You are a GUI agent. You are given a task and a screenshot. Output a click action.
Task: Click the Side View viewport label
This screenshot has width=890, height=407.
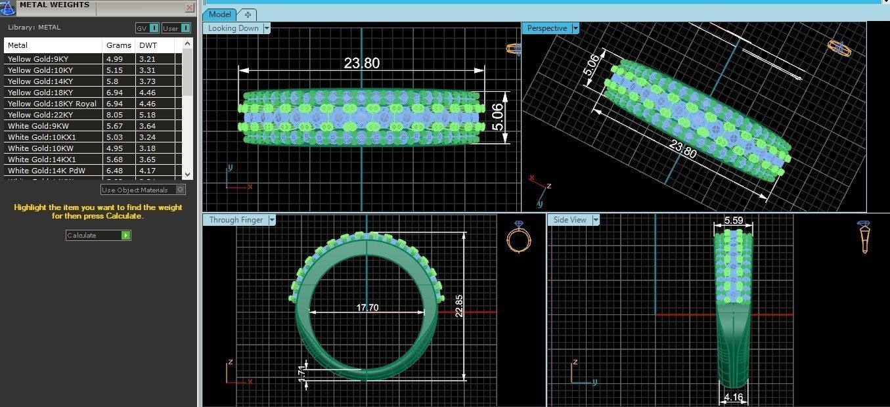[570, 220]
